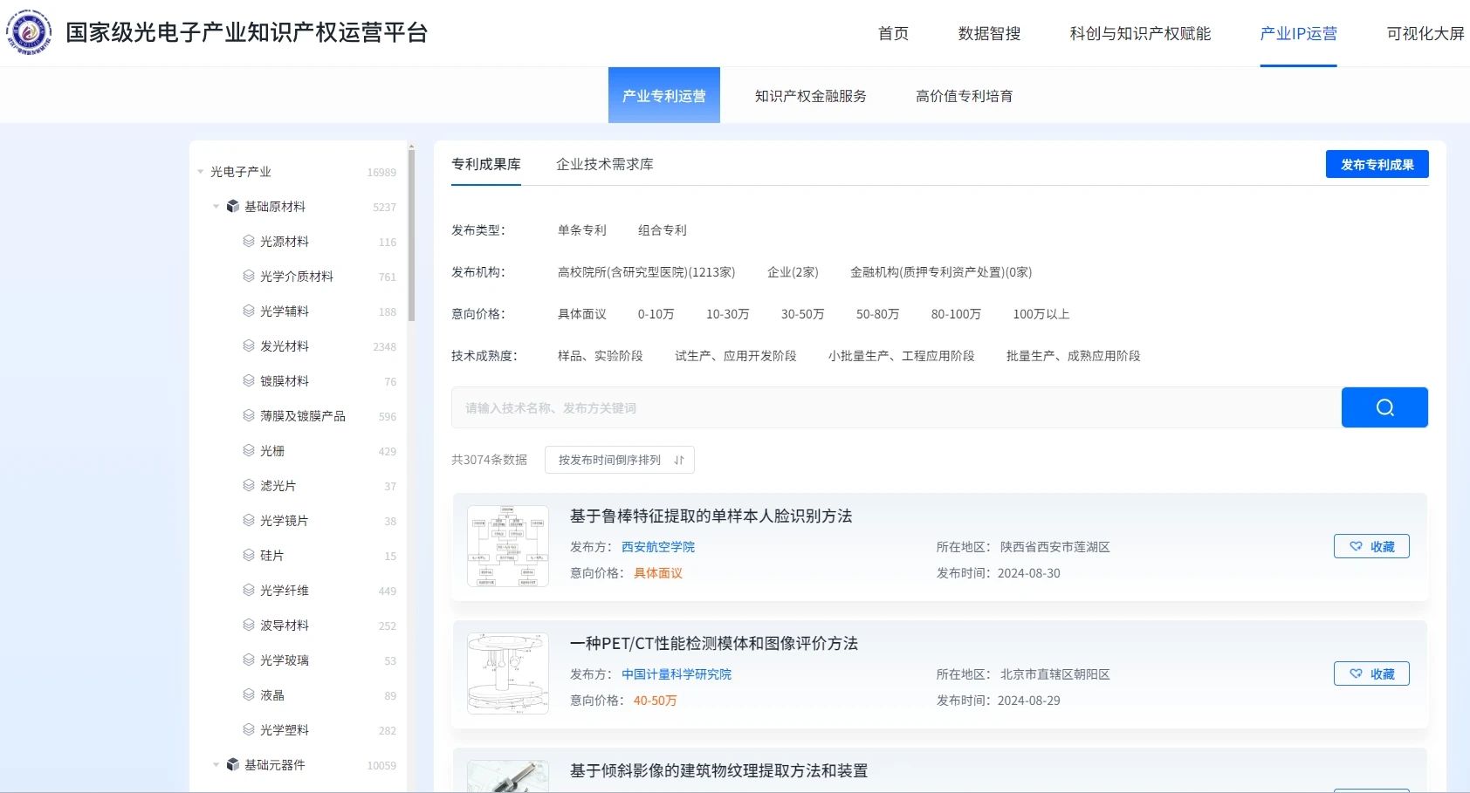
Task: Click the patent keyword search input field
Action: [x=896, y=407]
